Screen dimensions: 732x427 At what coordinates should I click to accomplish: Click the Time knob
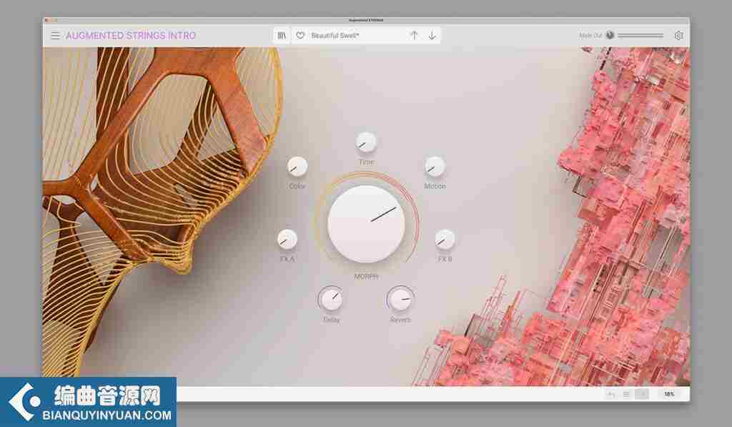366,142
